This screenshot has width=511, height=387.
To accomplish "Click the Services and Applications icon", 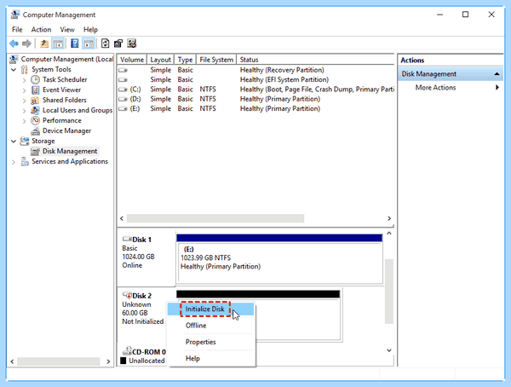I will click(x=25, y=161).
